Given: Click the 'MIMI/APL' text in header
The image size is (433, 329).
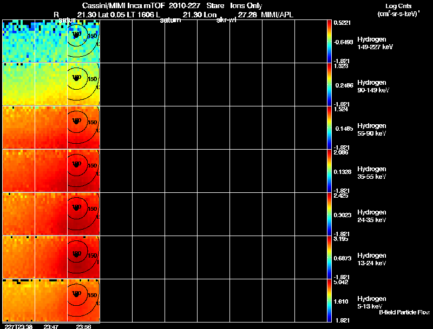Looking at the screenshot, I should [277, 15].
